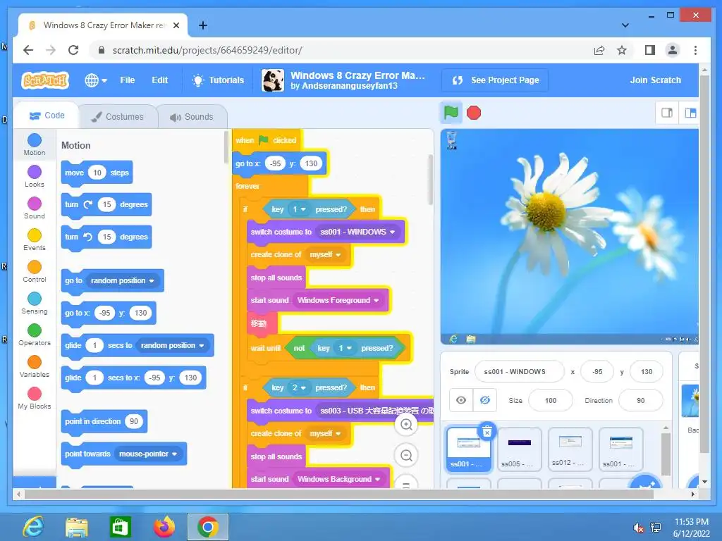This screenshot has width=722, height=541.
Task: Open the Edit menu
Action: [160, 80]
